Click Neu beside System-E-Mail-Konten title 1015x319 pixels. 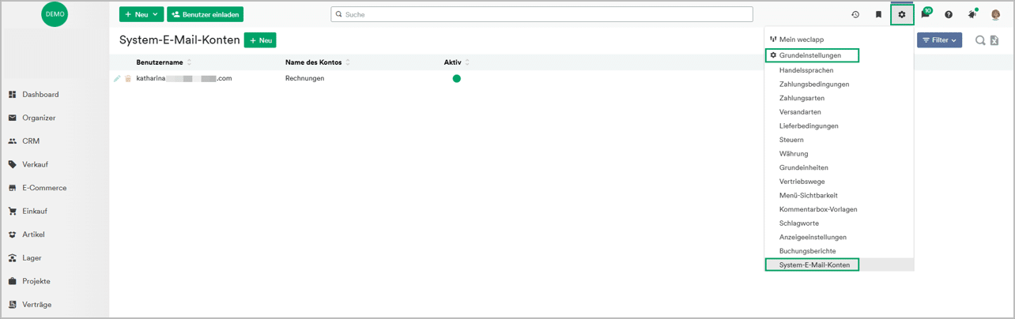260,40
